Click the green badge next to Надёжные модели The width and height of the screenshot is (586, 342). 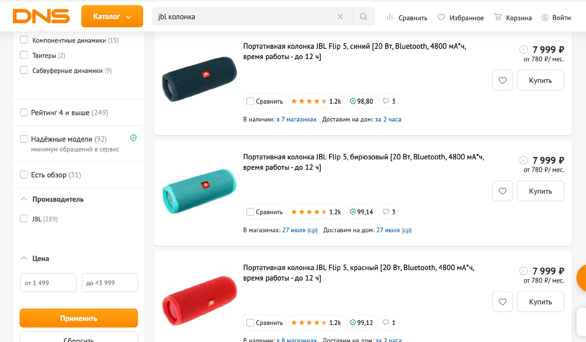pos(133,138)
